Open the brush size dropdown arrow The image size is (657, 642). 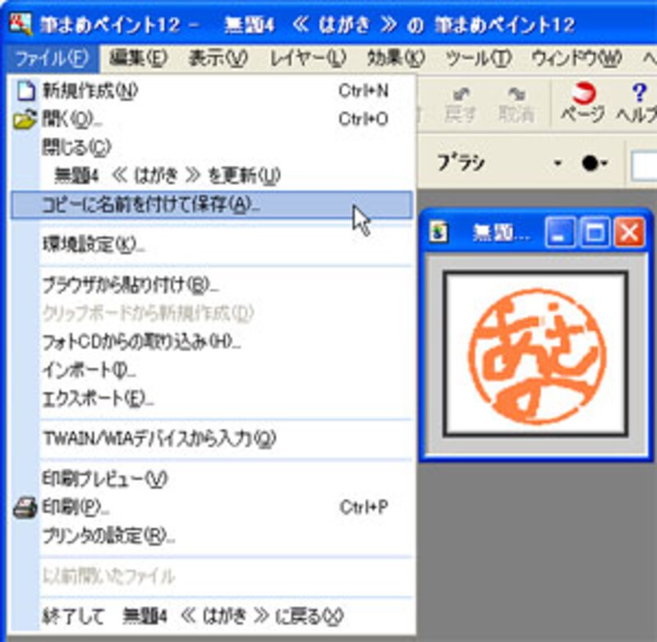604,163
